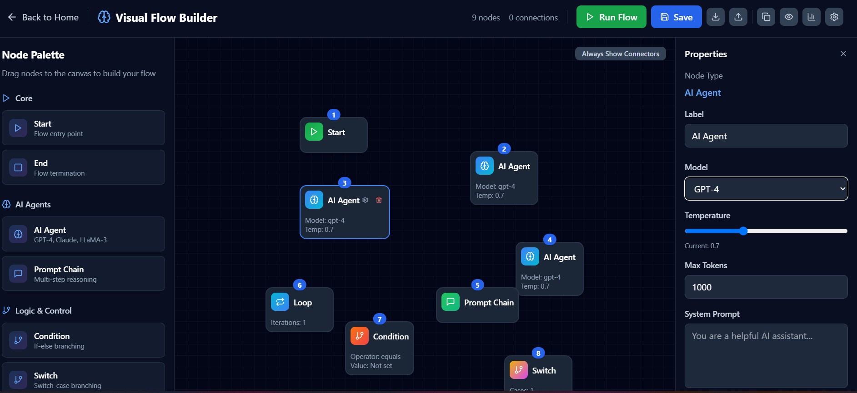
Task: Click number badge 5 on Prompt Chain node
Action: [x=477, y=285]
